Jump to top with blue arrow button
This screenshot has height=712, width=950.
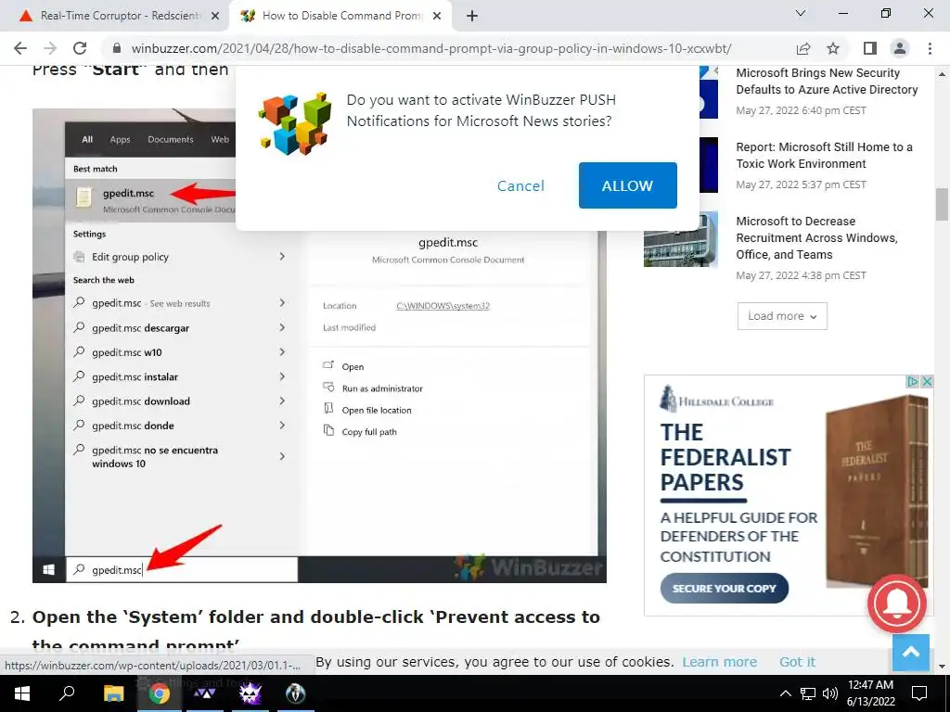911,653
